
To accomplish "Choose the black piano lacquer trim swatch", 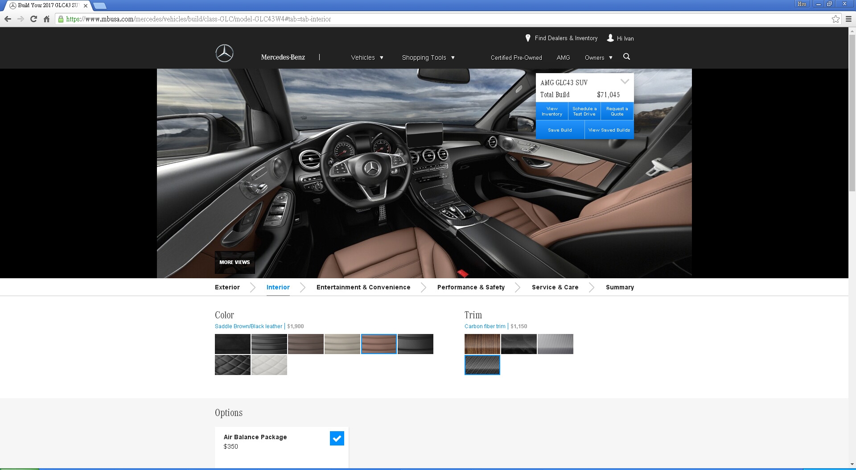I will tap(519, 344).
